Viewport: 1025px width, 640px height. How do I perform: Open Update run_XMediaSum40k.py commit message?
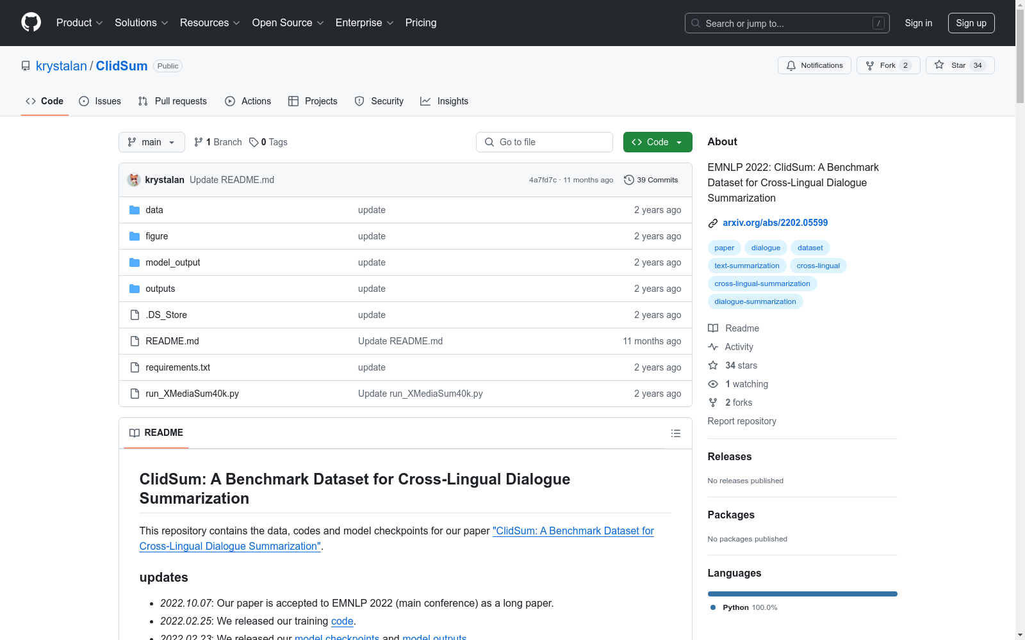[x=420, y=394]
